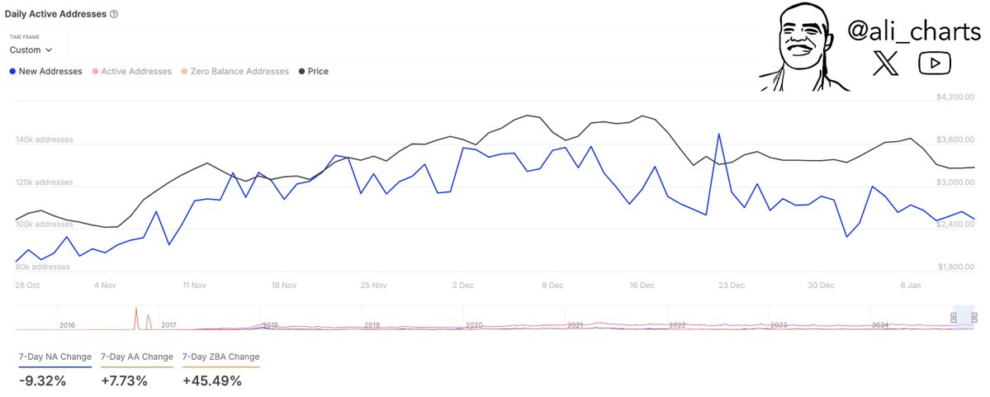Click the help icon beside Daily Active Addresses

(x=114, y=14)
